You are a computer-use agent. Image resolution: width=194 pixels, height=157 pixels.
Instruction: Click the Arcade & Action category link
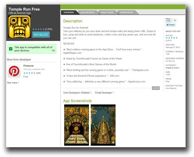[173, 68]
